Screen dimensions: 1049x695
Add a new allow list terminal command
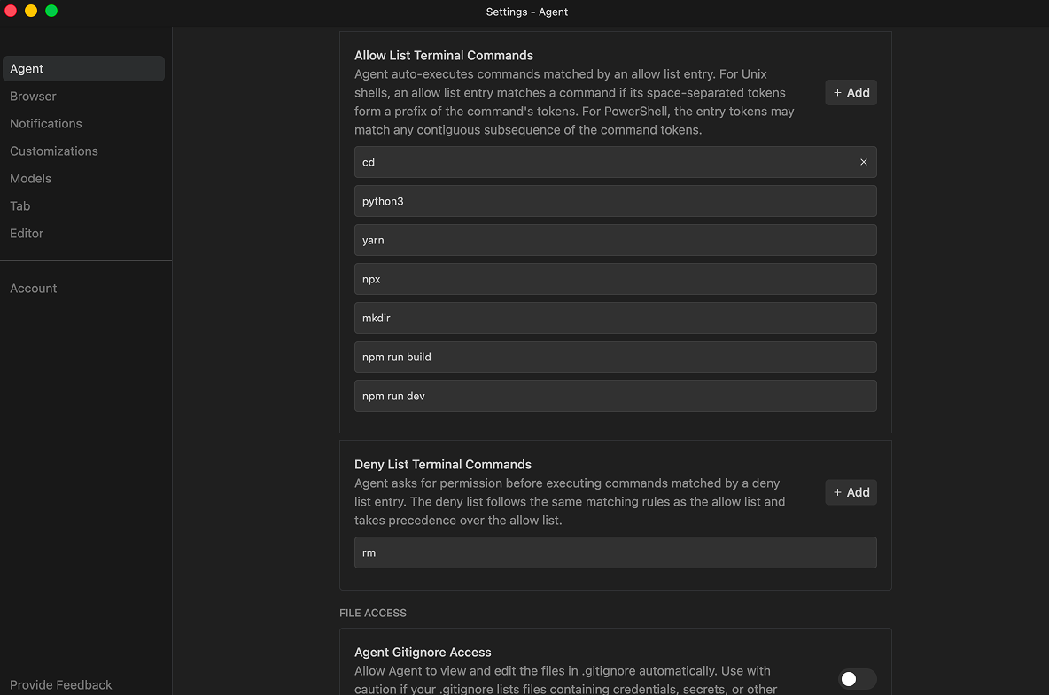[851, 93]
